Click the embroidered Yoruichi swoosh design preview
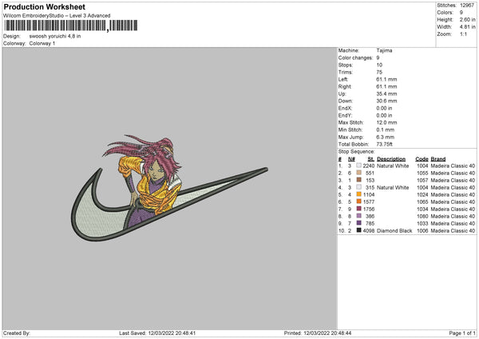 [x=169, y=188]
